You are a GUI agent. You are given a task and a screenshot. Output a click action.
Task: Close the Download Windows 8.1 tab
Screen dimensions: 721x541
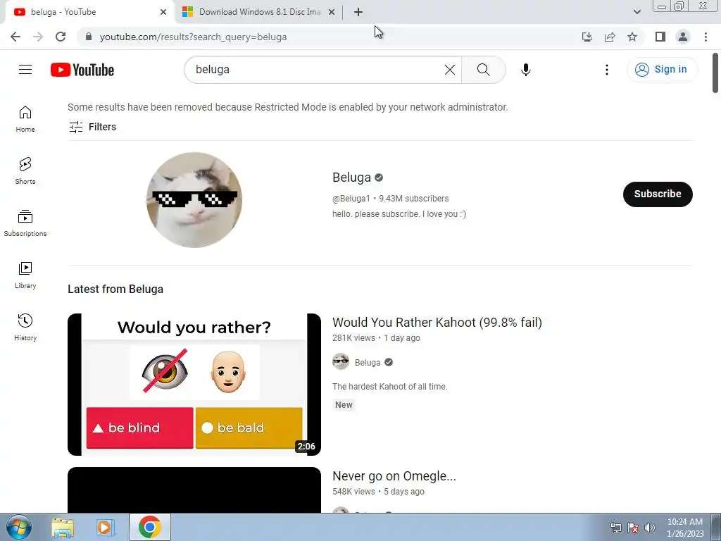pyautogui.click(x=332, y=12)
